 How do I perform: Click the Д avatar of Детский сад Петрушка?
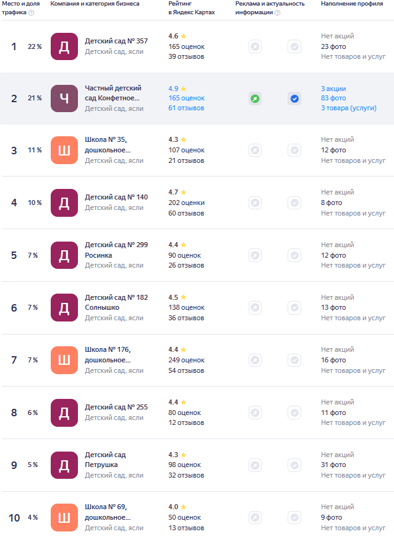(64, 465)
